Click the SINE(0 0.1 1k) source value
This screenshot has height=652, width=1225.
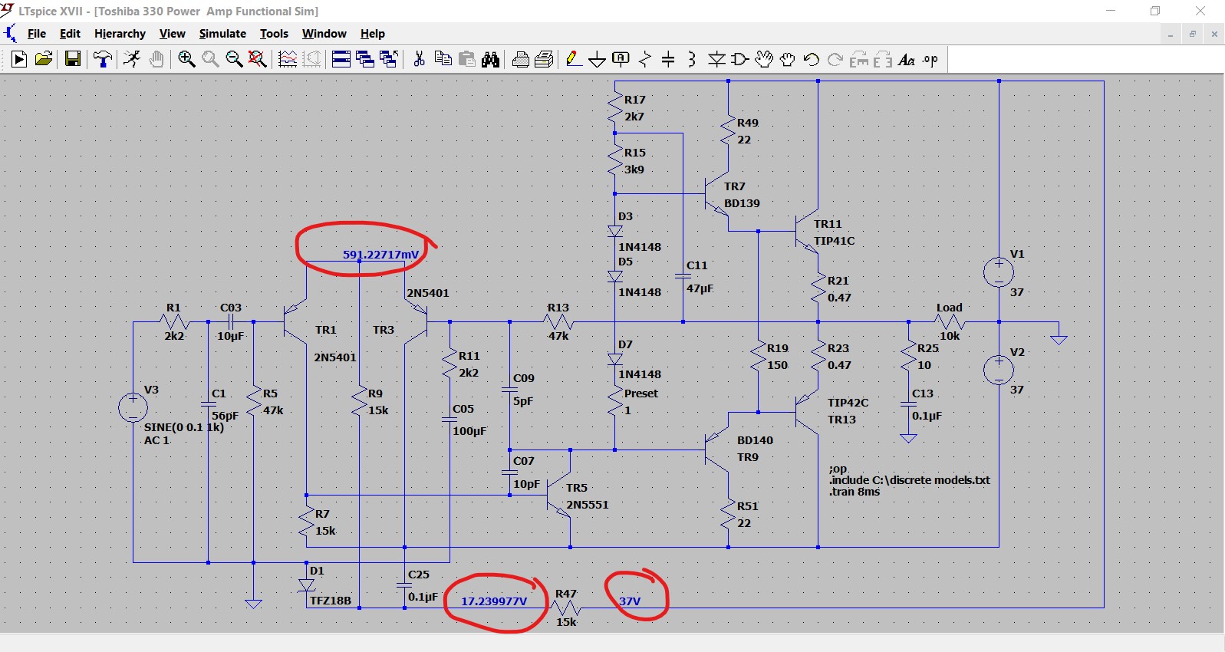tap(184, 427)
